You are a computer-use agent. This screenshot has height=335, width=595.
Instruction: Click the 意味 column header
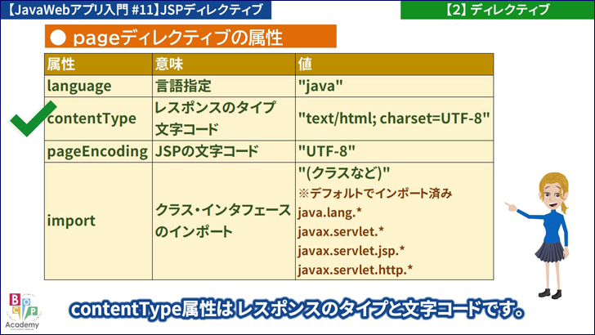[168, 65]
